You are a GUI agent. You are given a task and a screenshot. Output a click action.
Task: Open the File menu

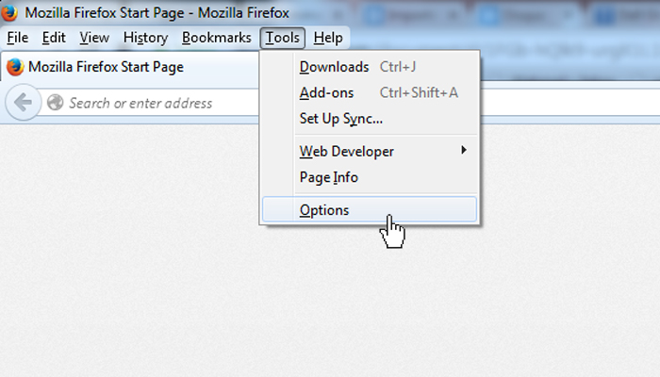coord(17,38)
